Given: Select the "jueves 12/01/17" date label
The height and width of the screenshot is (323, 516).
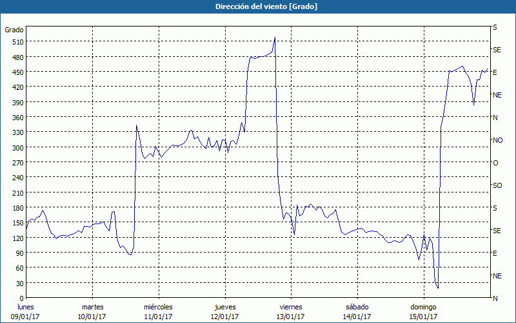Looking at the screenshot, I should pos(224,311).
